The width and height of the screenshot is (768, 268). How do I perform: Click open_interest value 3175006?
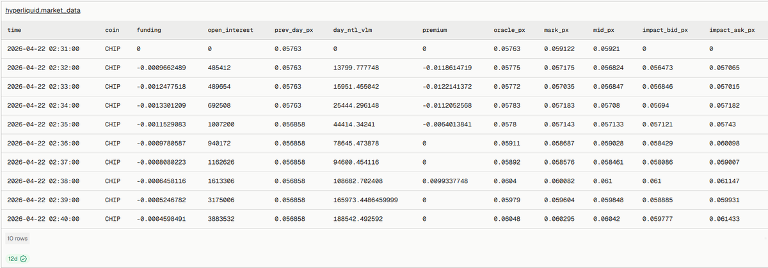point(221,200)
